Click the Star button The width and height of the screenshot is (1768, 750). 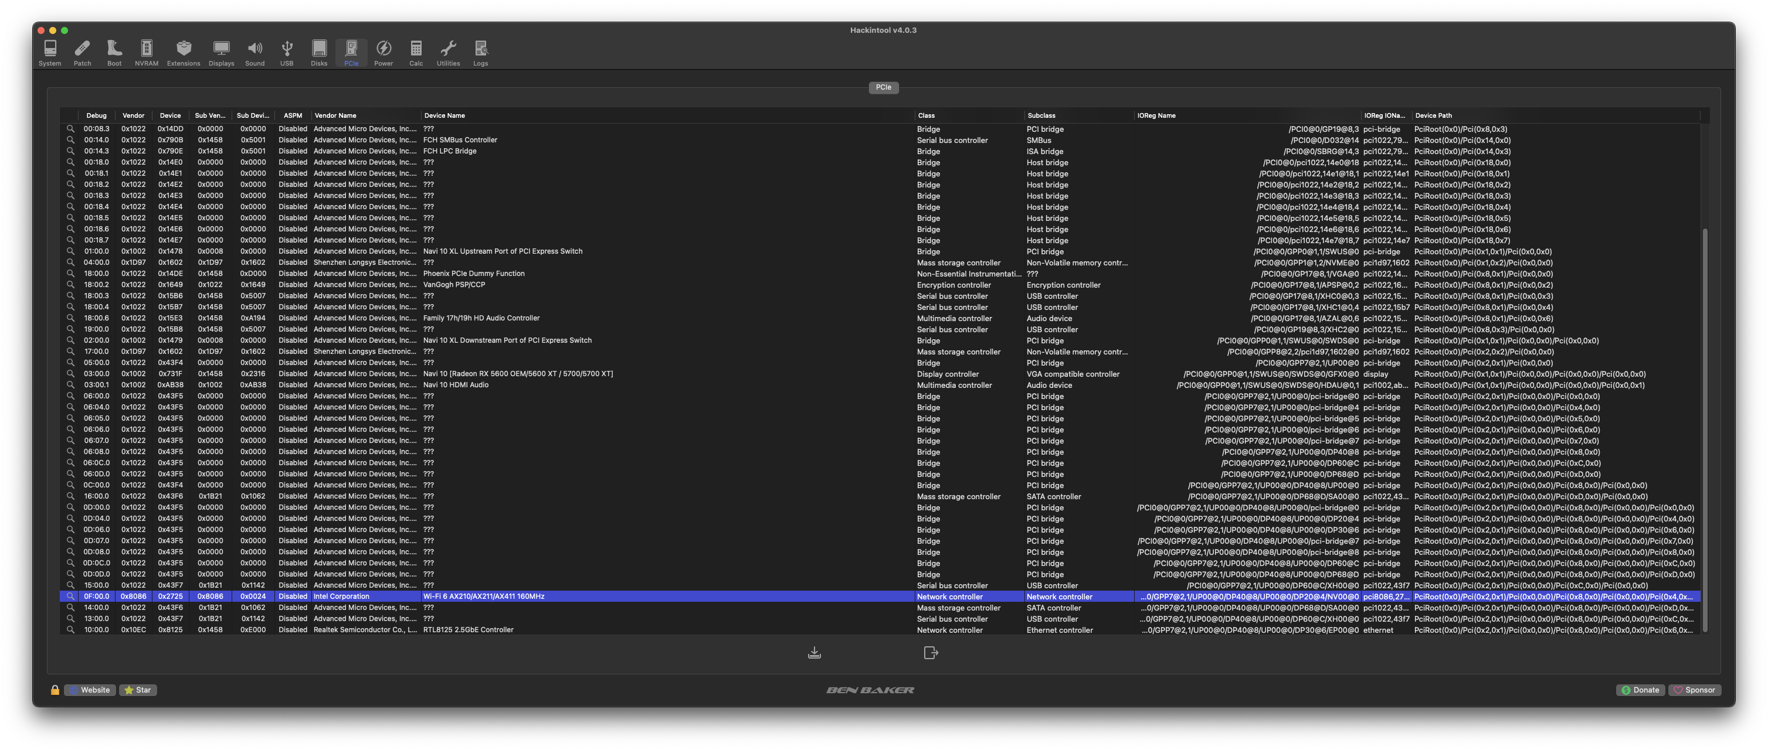pyautogui.click(x=138, y=690)
